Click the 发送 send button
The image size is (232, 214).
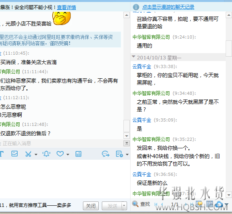coord(112,206)
